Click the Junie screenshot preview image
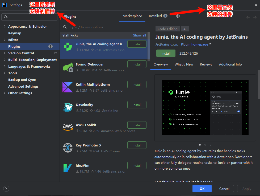The image size is (260, 196). tap(205, 108)
